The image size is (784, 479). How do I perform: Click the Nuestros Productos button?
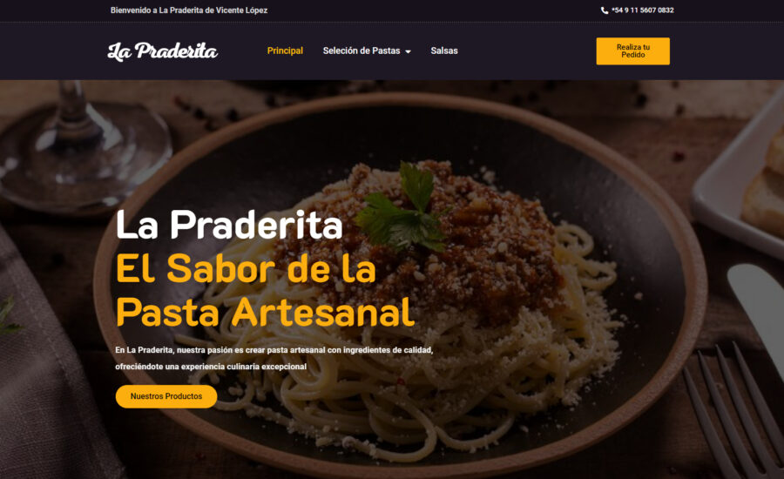pos(166,396)
